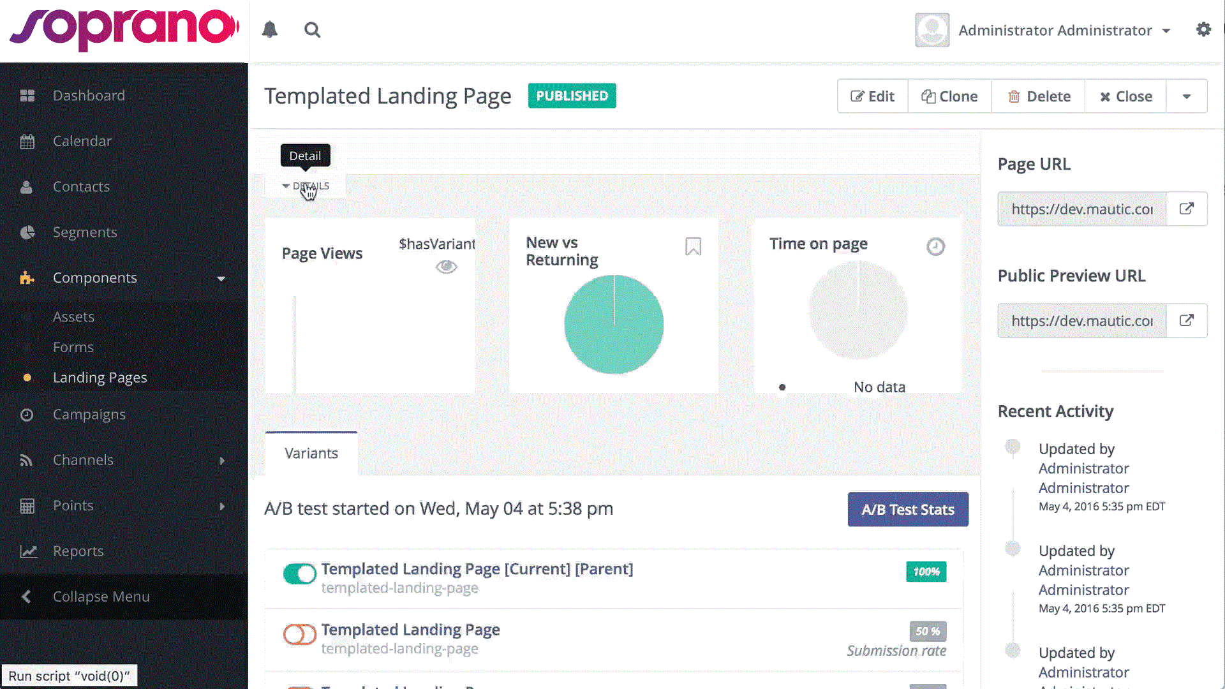The image size is (1225, 689).
Task: Open the Administrator Administrator user dropdown
Action: pyautogui.click(x=1064, y=31)
